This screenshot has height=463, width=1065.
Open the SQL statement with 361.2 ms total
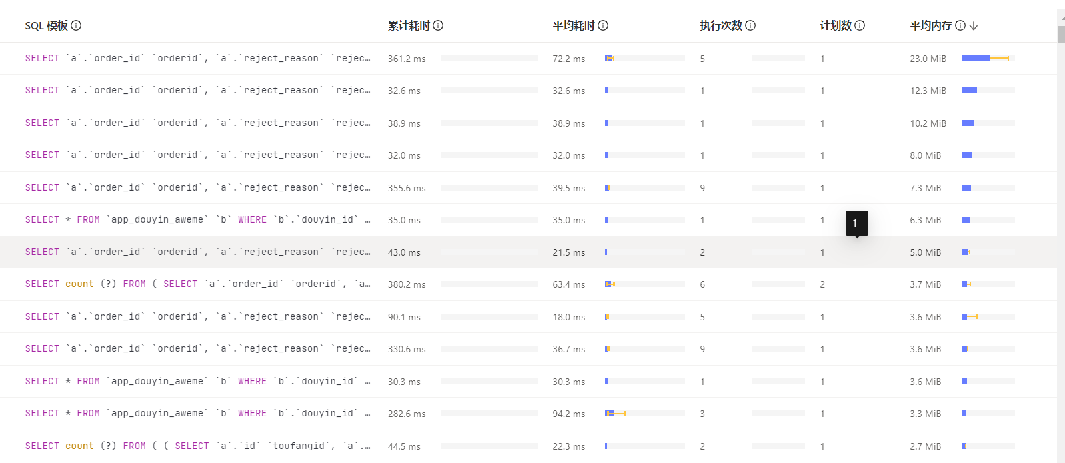point(197,59)
